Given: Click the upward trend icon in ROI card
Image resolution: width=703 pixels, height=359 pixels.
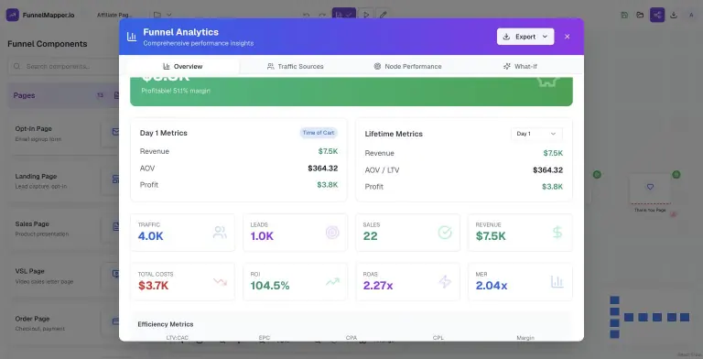Looking at the screenshot, I should [x=332, y=282].
